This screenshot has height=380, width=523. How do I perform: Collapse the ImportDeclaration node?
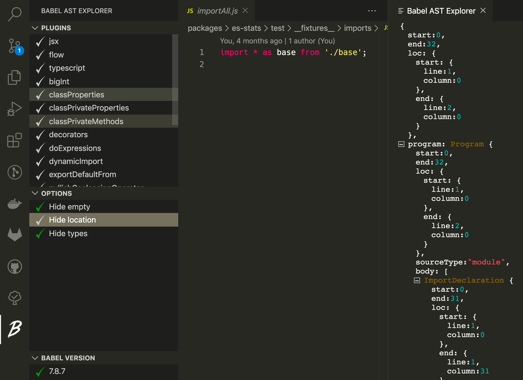(417, 280)
